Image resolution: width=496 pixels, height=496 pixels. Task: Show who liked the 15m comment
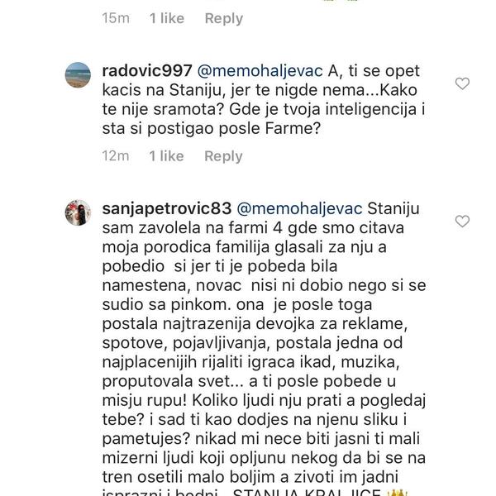point(166,18)
